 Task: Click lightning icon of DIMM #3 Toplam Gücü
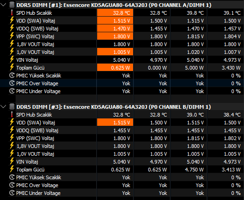tap(12, 169)
